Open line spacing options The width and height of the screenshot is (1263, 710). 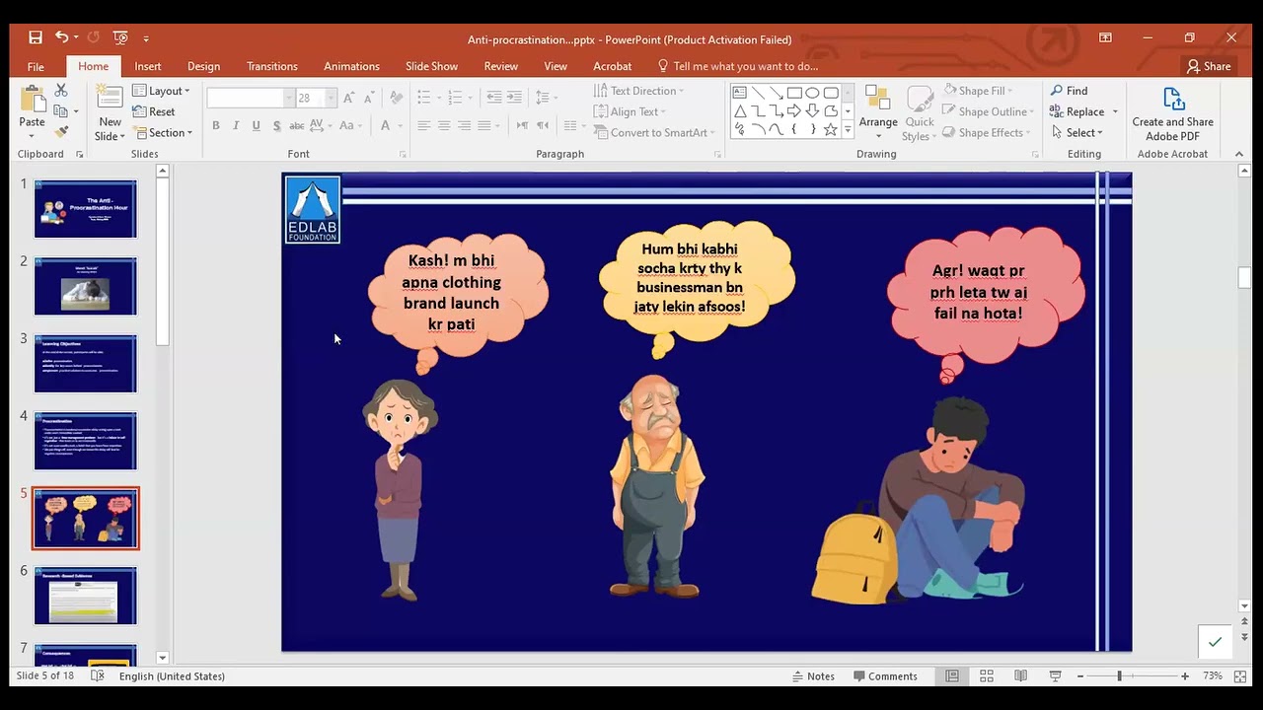[546, 98]
